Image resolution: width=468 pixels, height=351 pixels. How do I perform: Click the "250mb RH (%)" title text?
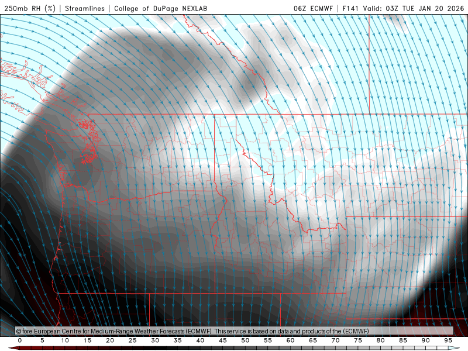click(30, 8)
